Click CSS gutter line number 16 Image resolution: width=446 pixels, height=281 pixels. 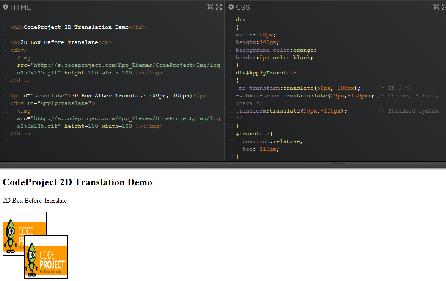point(230,149)
